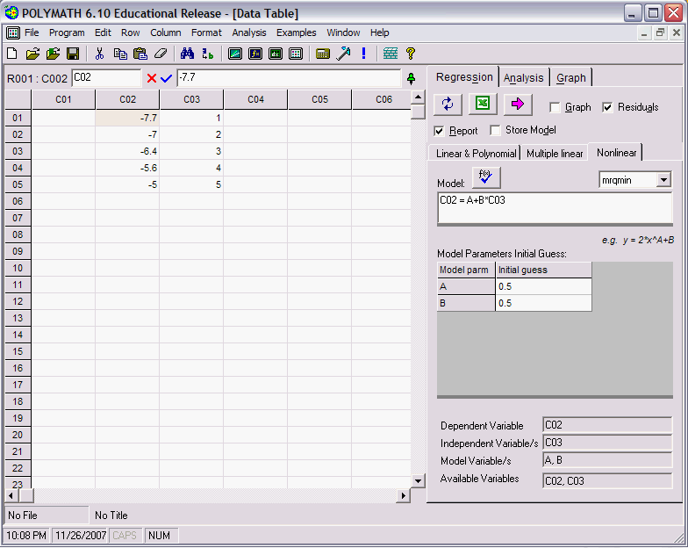Viewport: 688px width, 548px height.
Task: Click the yellow question mark Help icon
Action: point(410,54)
